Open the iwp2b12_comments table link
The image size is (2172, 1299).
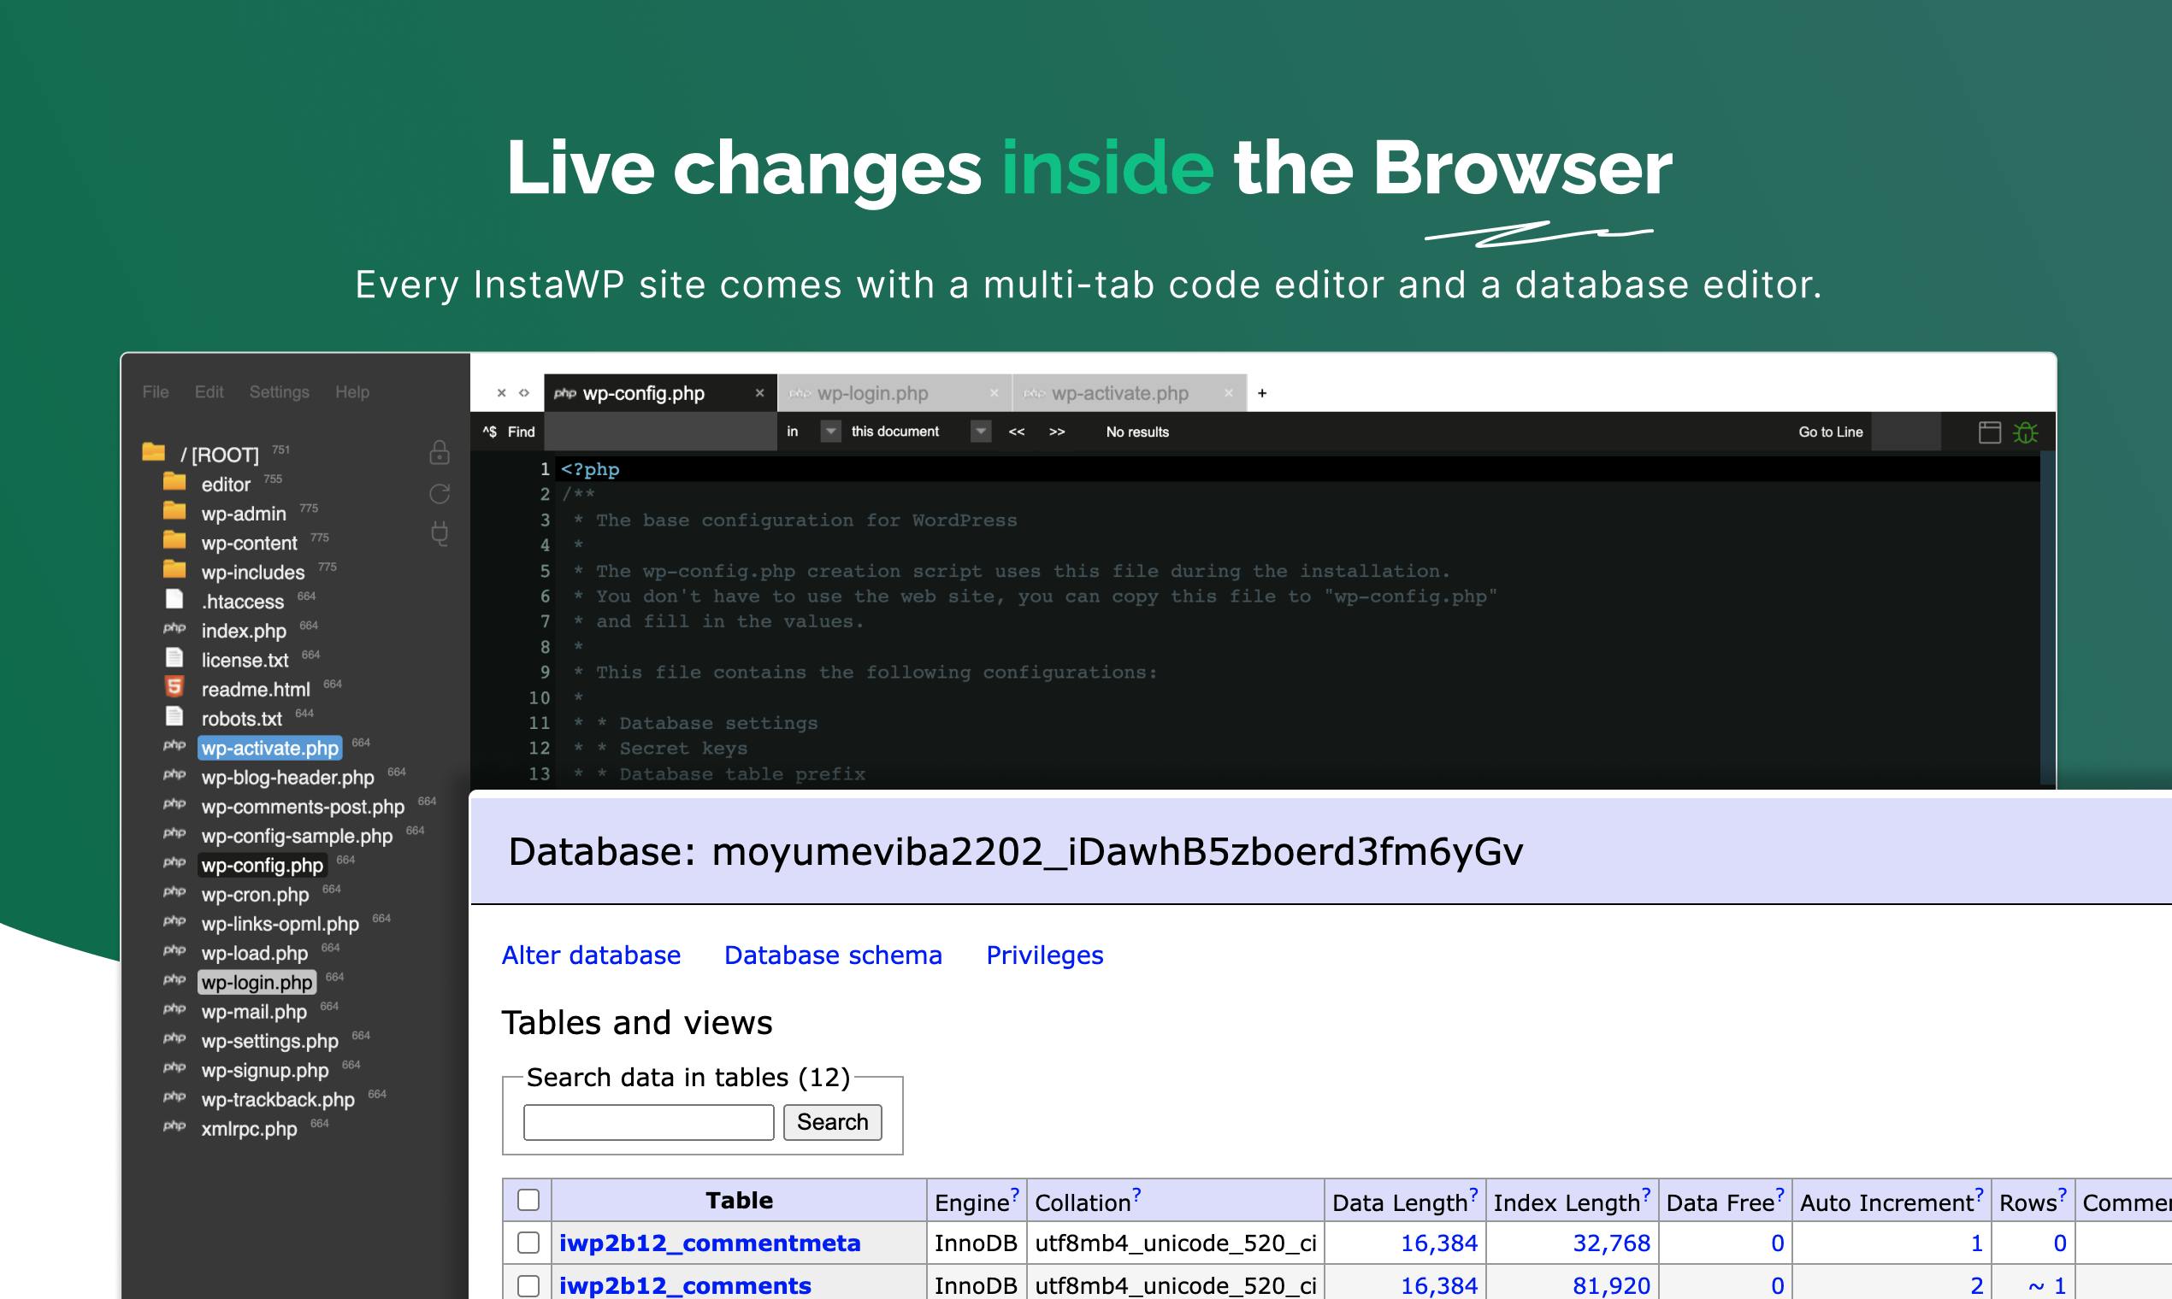[685, 1285]
